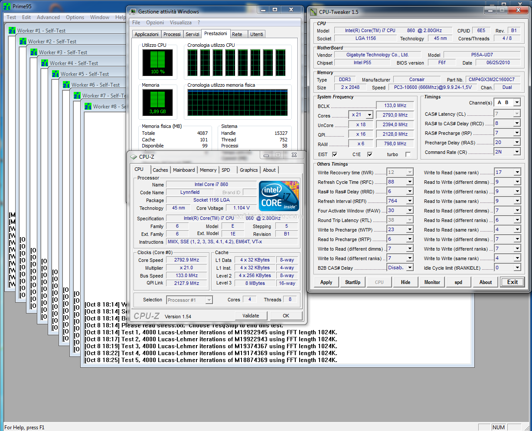Click the CPU-Z title bar icon
This screenshot has height=431, width=532.
(x=134, y=157)
